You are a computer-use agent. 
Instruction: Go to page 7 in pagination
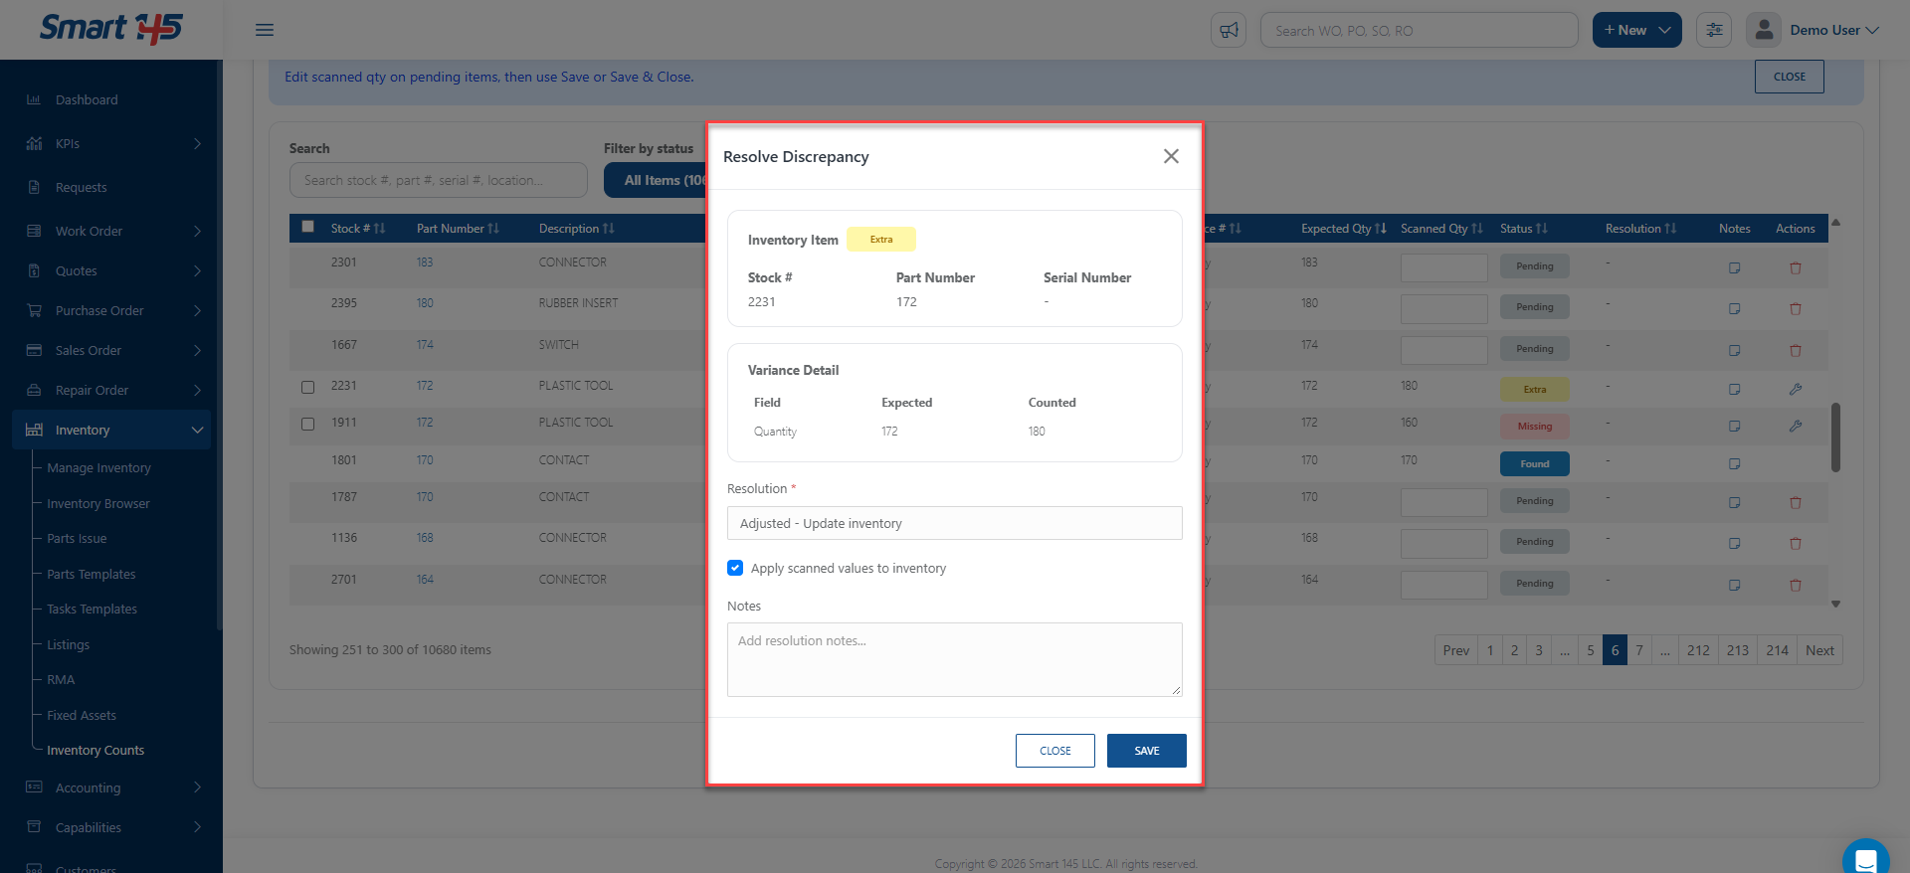[x=1639, y=650]
